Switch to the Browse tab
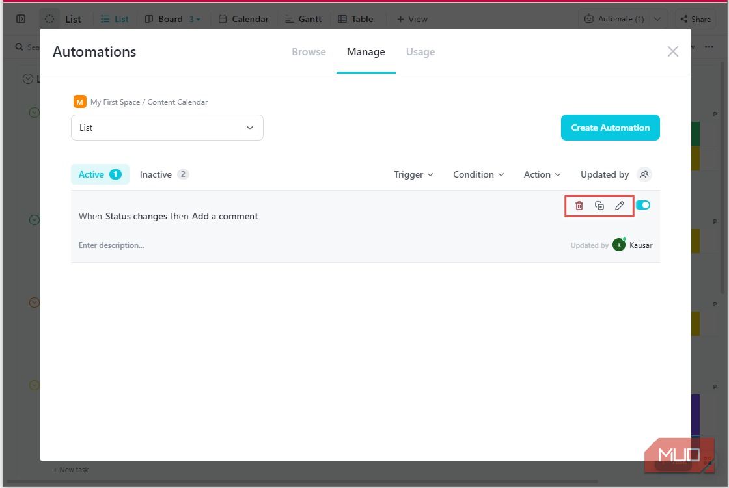Image resolution: width=729 pixels, height=488 pixels. click(309, 52)
